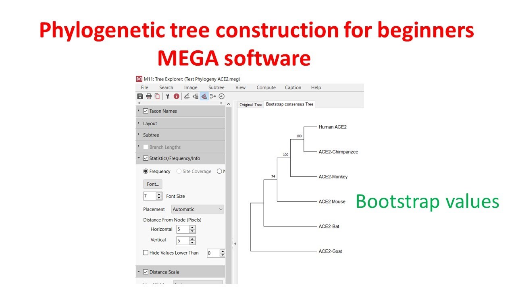The height and width of the screenshot is (290, 516).
Task: Select the ACE2 Mouse taxon label
Action: [x=332, y=201]
